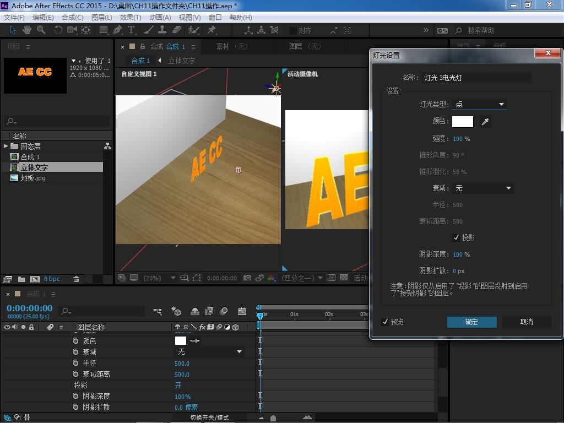Image resolution: width=564 pixels, height=423 pixels.
Task: Select the Type text tool
Action: [132, 30]
